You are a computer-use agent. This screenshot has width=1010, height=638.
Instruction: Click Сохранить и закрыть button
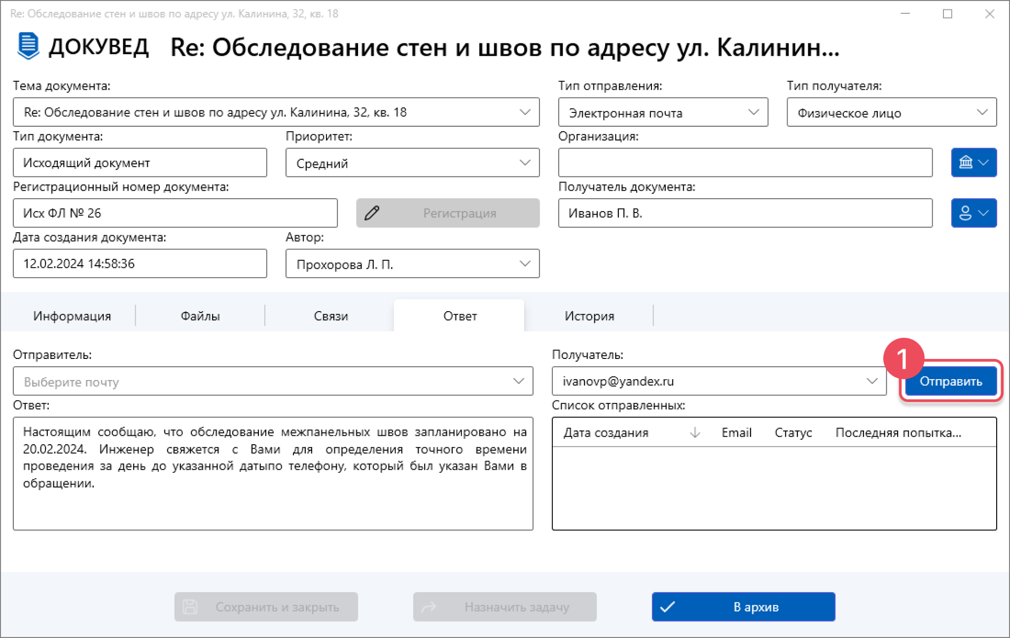coord(266,606)
